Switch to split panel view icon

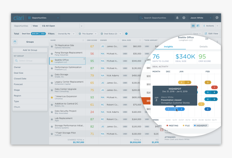point(198,26)
